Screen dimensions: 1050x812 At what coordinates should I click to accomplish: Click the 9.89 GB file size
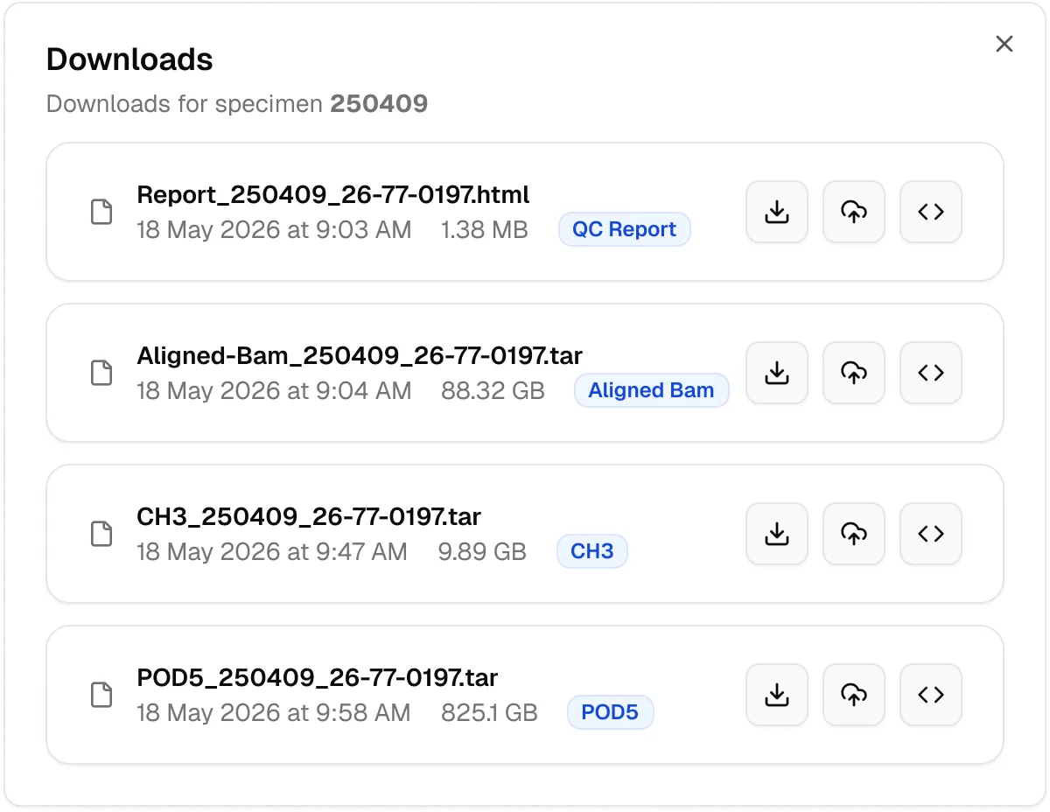[x=482, y=552]
